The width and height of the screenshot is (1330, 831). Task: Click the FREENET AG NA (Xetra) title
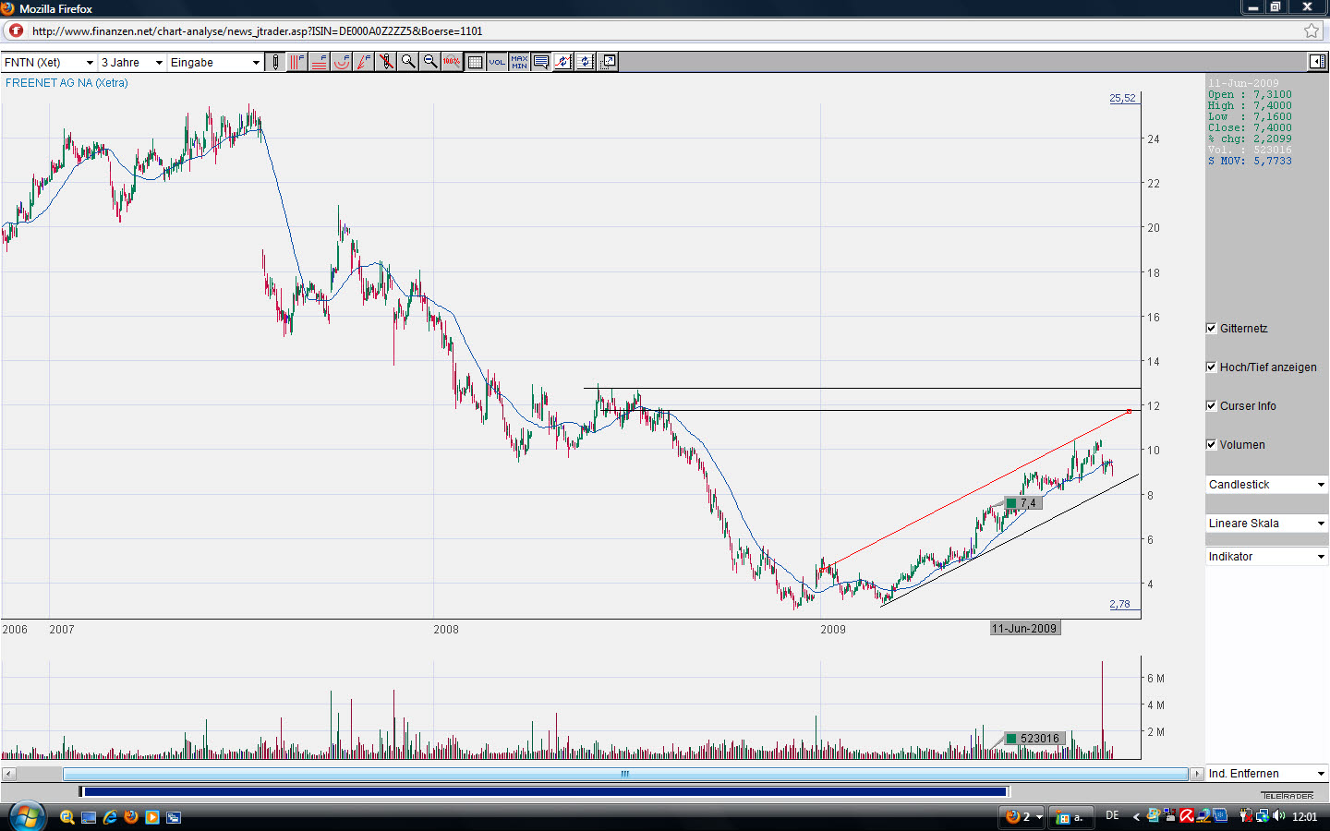pos(66,83)
